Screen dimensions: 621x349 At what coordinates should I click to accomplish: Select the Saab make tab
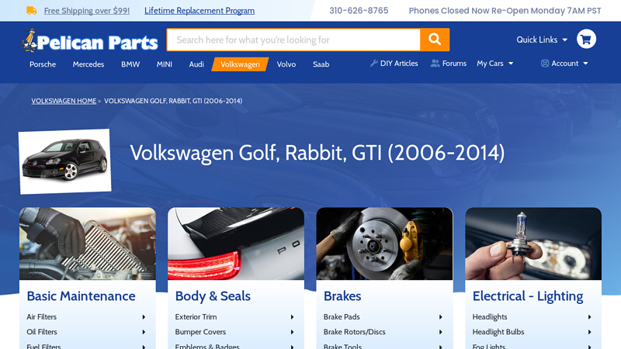[x=321, y=64]
